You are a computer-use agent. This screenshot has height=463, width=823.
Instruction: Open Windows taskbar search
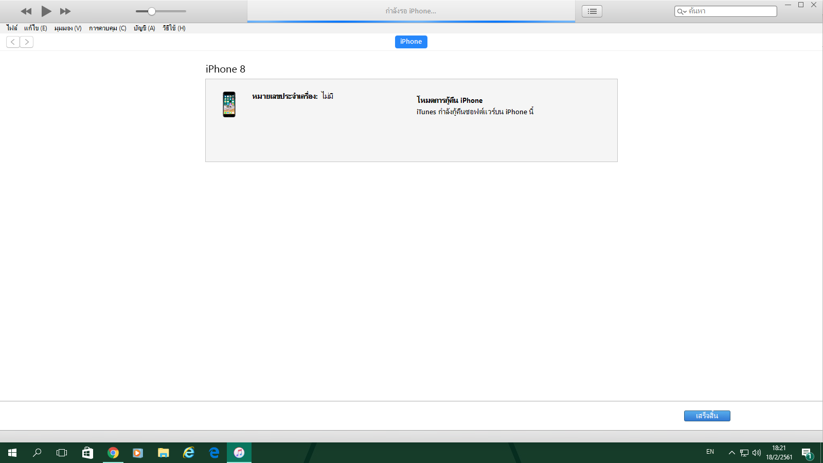pyautogui.click(x=37, y=453)
